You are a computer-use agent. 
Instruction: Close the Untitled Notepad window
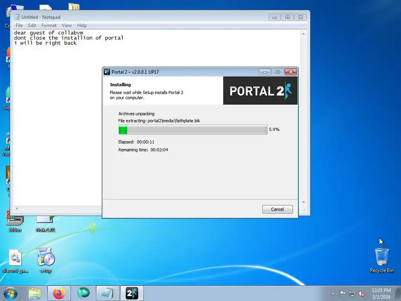coord(300,17)
